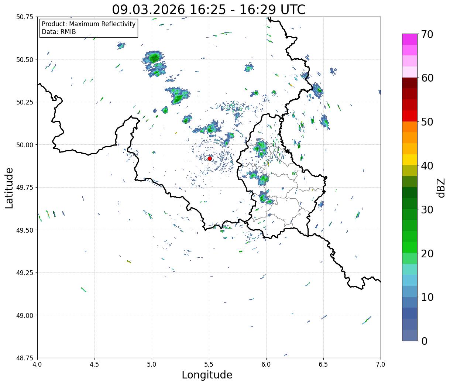The width and height of the screenshot is (450, 384).
Task: Click the latitude tick label 50.75
Action: coord(25,17)
